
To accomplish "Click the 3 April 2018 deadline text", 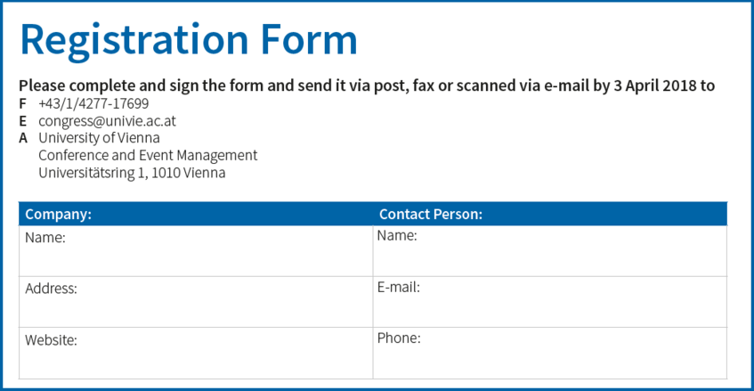I will coord(654,86).
